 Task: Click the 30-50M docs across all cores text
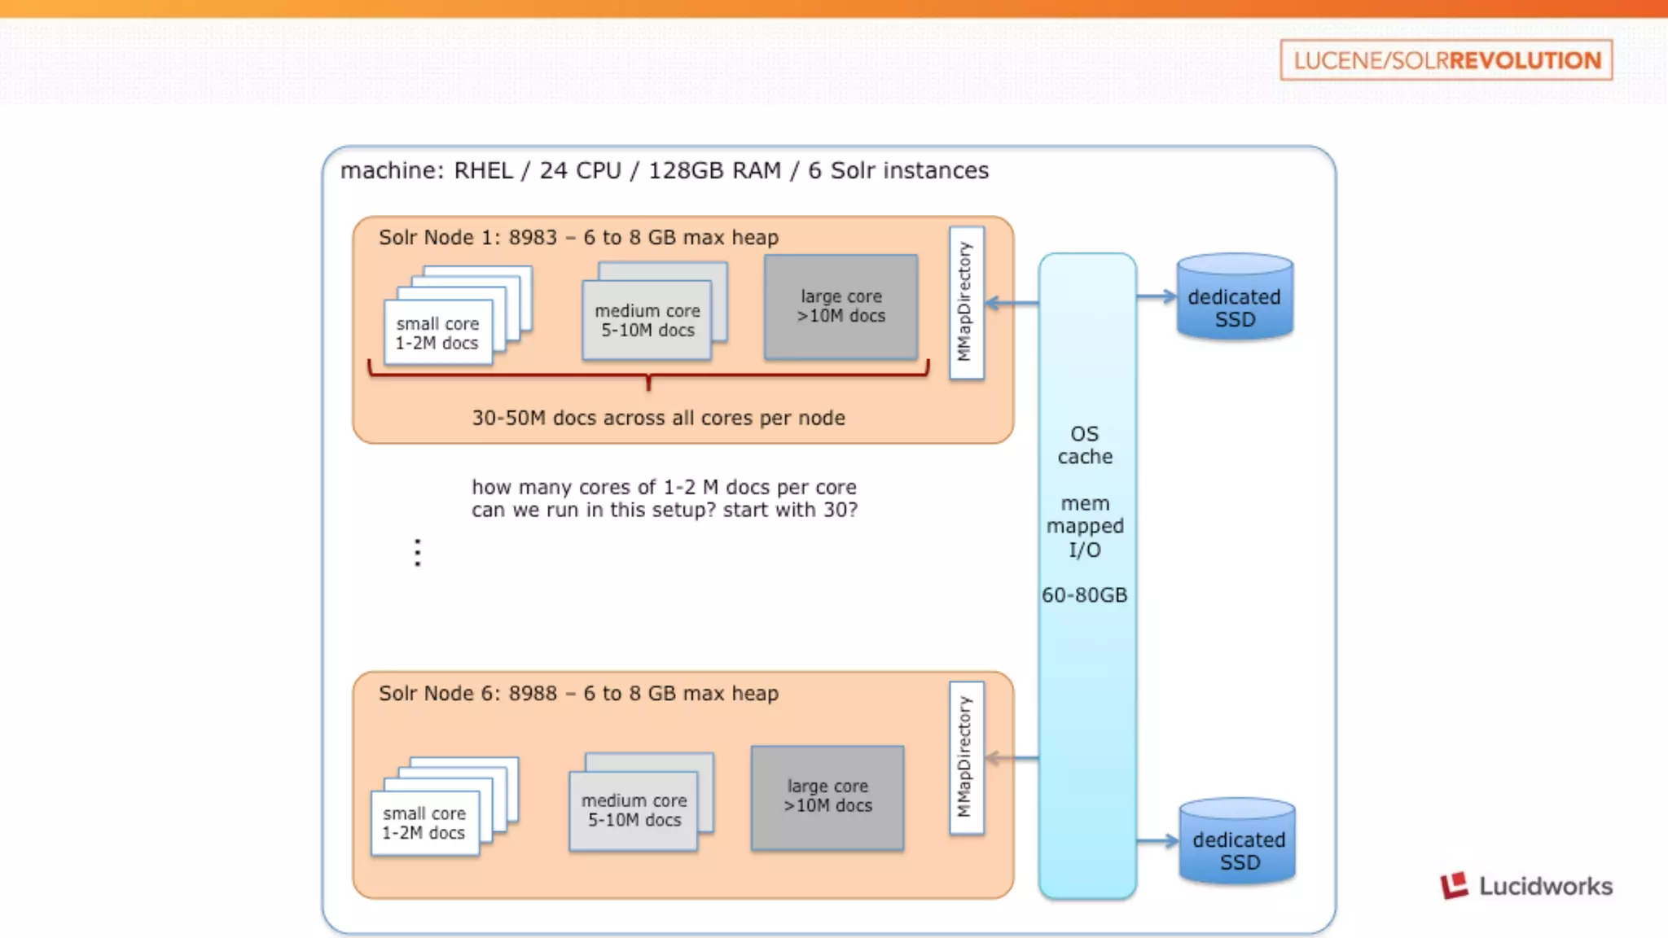[x=658, y=418]
